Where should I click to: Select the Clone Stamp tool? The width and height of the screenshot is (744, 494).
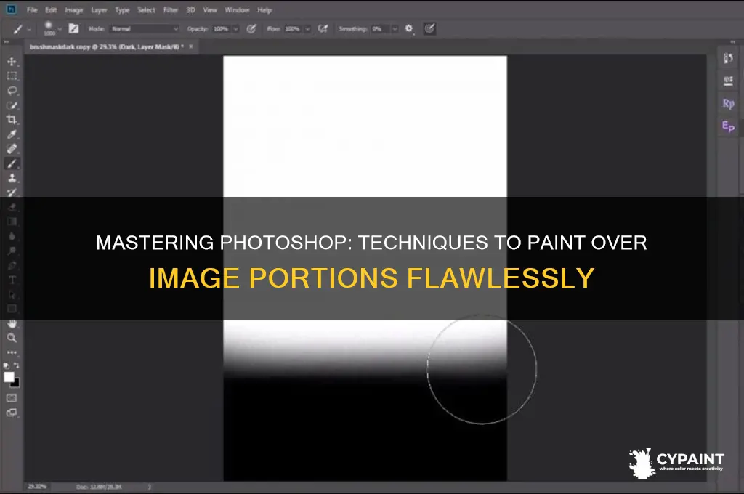pos(12,178)
